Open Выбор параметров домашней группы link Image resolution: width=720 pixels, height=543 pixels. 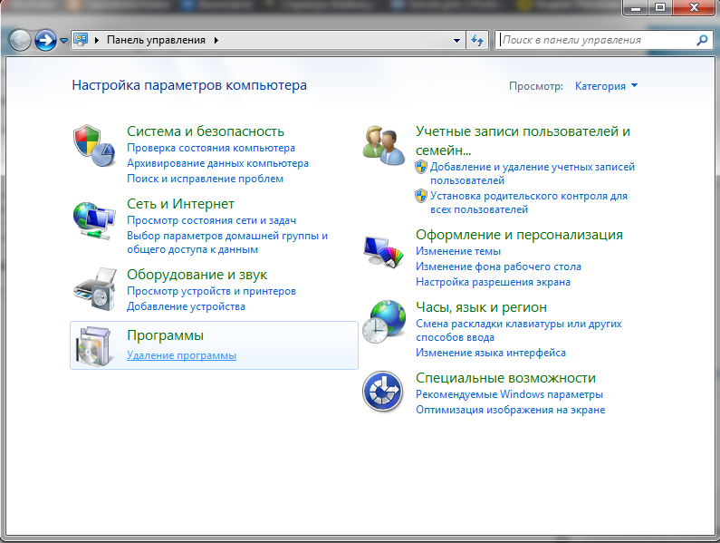[x=227, y=242]
